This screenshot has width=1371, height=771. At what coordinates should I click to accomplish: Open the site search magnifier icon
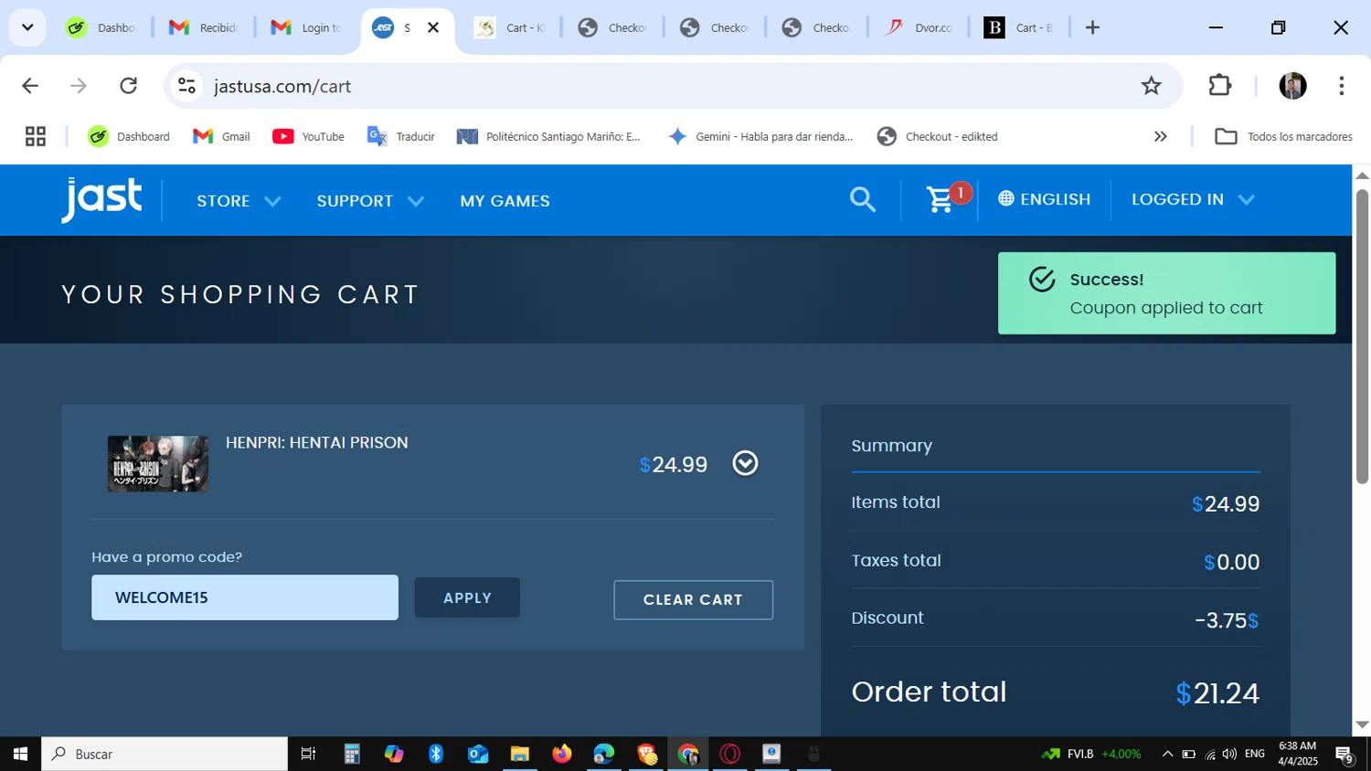(x=863, y=199)
